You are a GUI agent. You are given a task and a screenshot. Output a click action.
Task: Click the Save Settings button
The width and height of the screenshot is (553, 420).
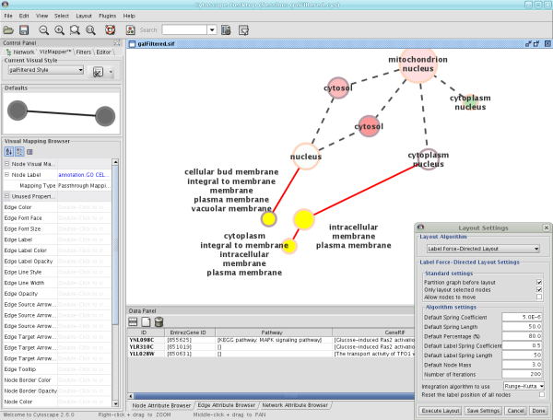(482, 409)
